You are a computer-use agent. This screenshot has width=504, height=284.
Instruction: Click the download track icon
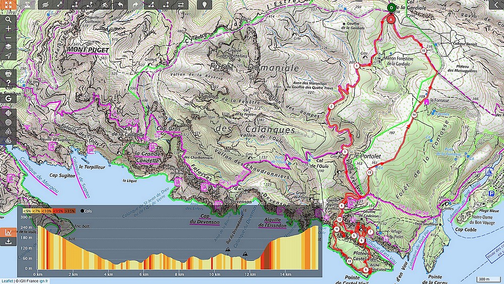click(8, 241)
